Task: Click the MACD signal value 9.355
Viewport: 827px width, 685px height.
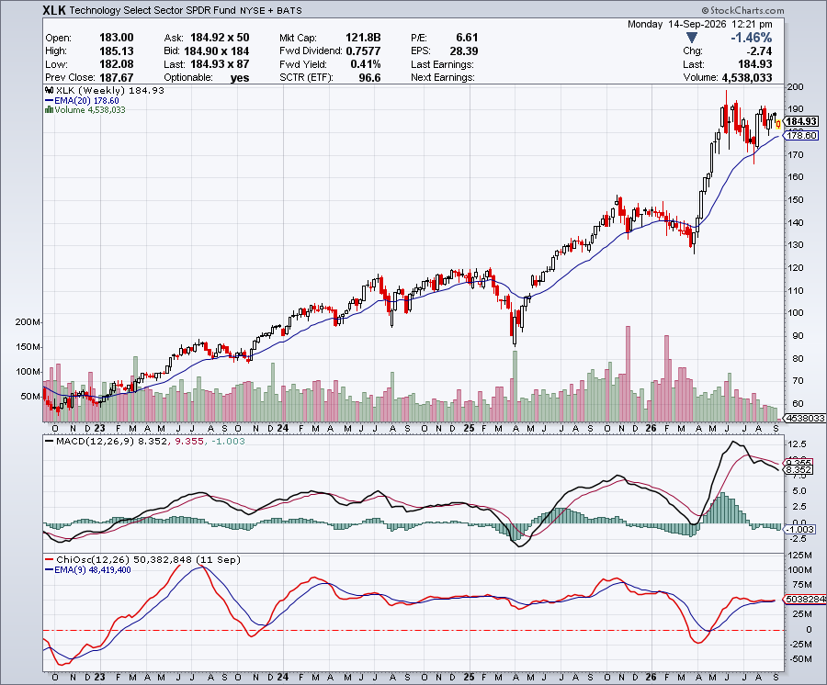Action: 188,441
